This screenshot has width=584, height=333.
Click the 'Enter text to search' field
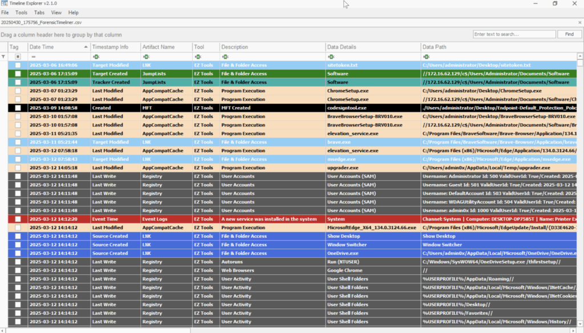pyautogui.click(x=514, y=34)
